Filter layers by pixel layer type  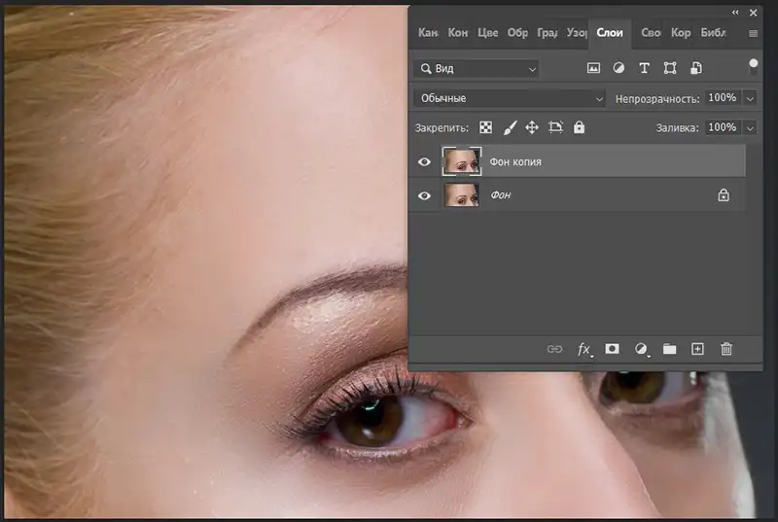pyautogui.click(x=593, y=68)
